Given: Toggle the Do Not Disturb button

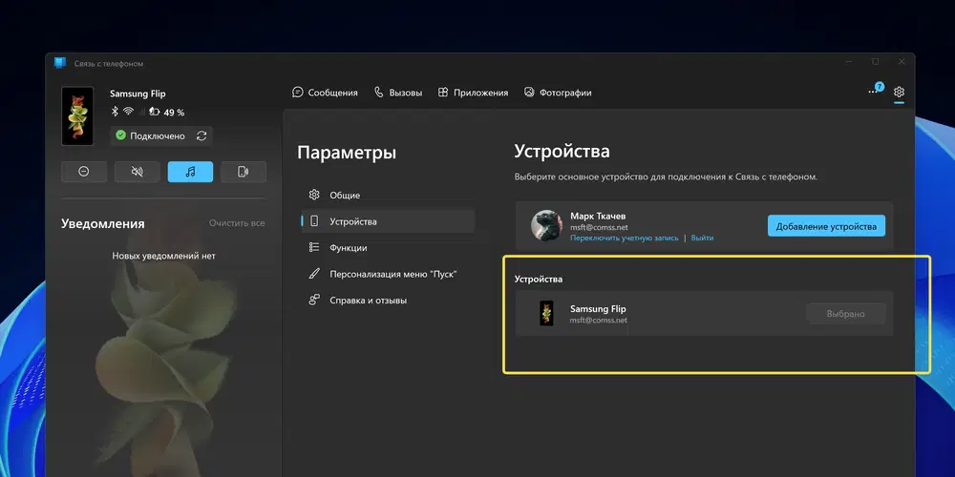Looking at the screenshot, I should click(84, 172).
